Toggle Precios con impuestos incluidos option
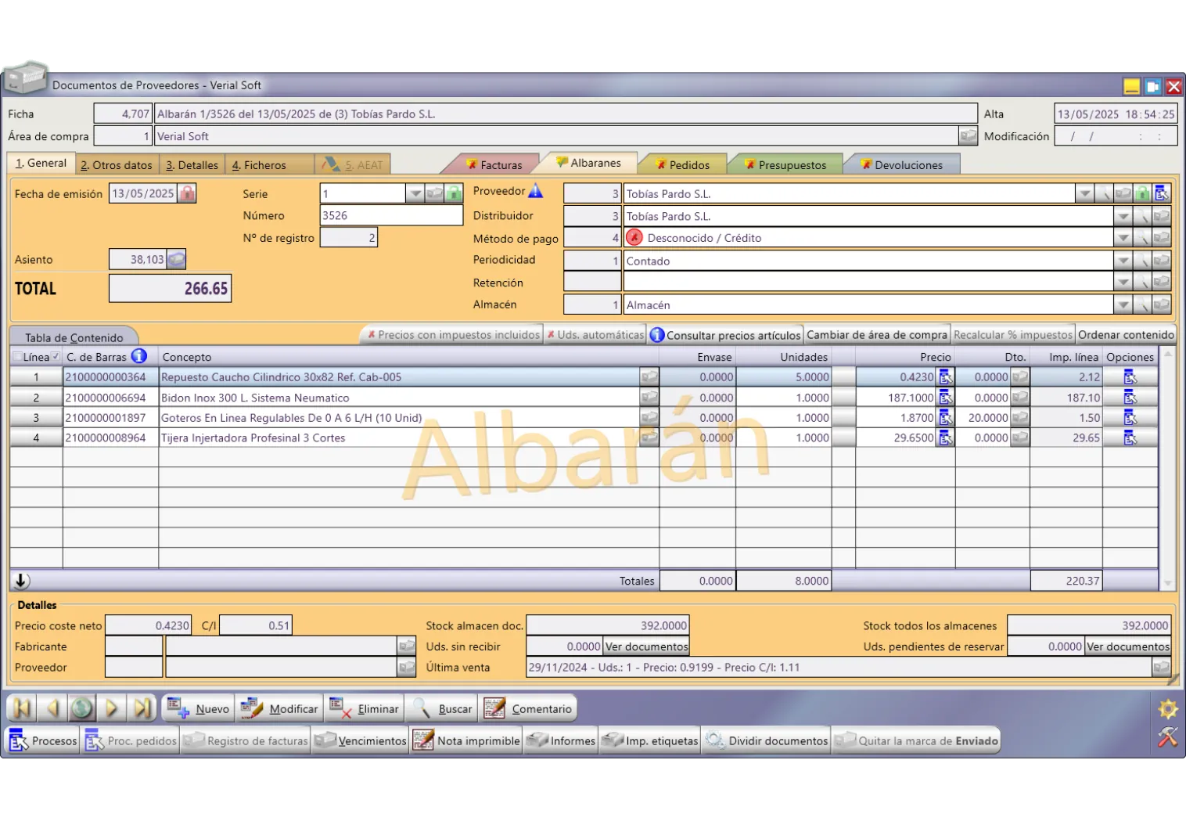The width and height of the screenshot is (1186, 814). click(454, 335)
